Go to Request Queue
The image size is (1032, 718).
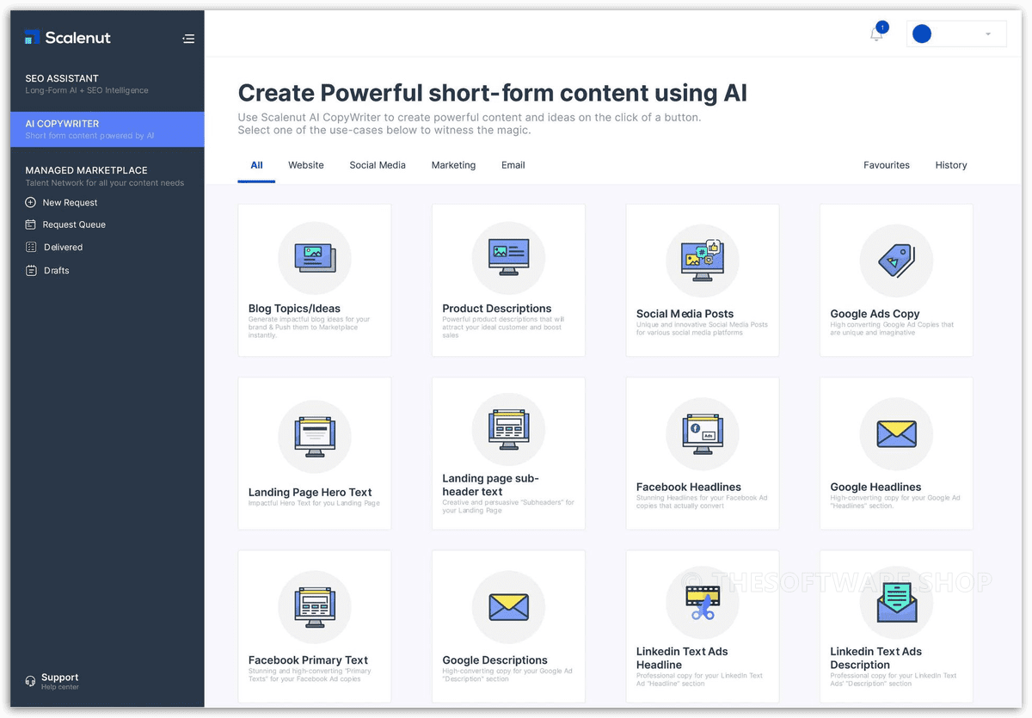(x=74, y=224)
